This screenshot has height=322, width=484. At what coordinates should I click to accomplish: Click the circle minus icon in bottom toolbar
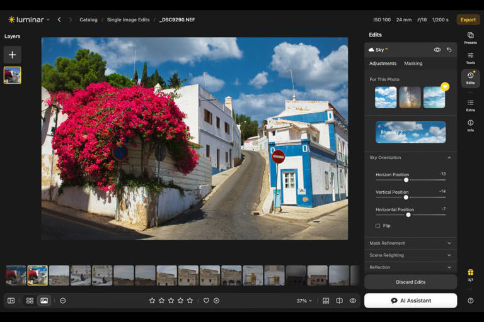coord(62,301)
